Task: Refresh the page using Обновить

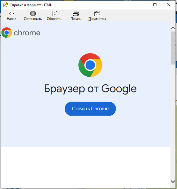Action: click(x=54, y=16)
